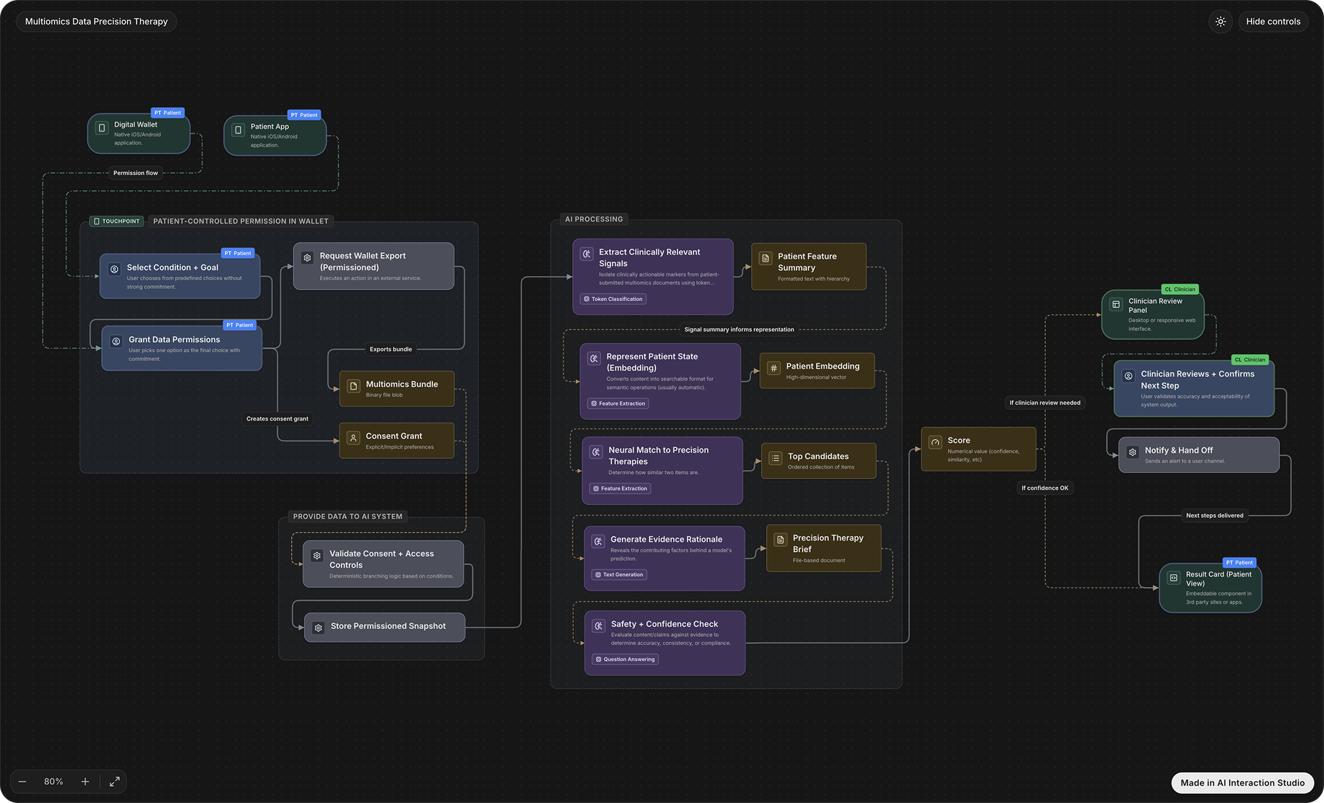Click the user icon on Consent Grant
The height and width of the screenshot is (803, 1324).
(x=353, y=438)
